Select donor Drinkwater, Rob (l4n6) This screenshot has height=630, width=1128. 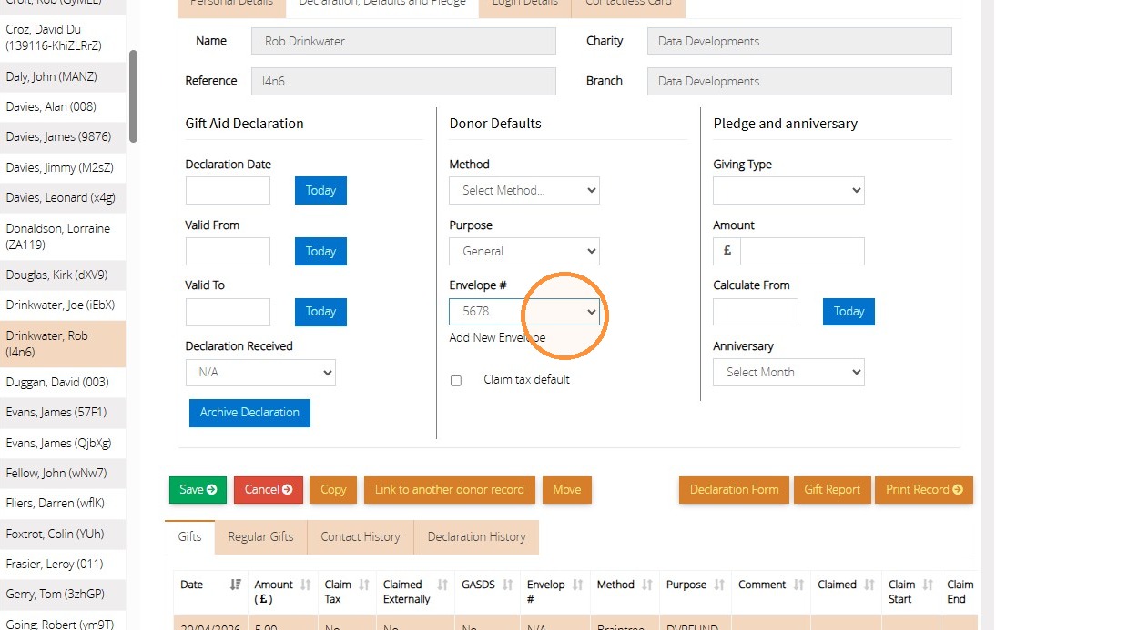pyautogui.click(x=63, y=344)
